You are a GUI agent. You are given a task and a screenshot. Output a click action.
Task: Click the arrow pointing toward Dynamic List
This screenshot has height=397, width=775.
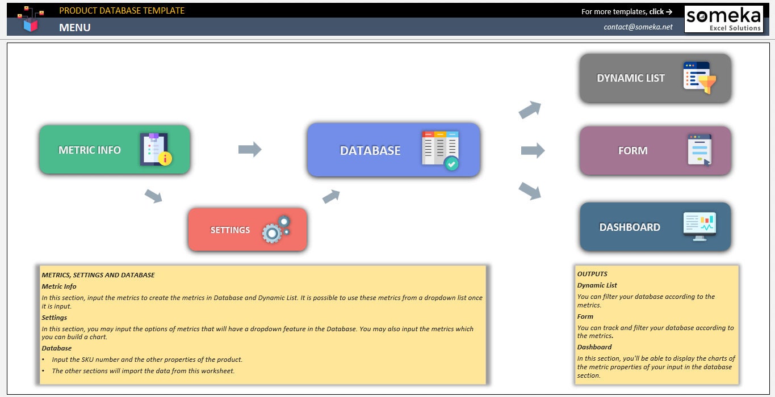click(x=529, y=109)
